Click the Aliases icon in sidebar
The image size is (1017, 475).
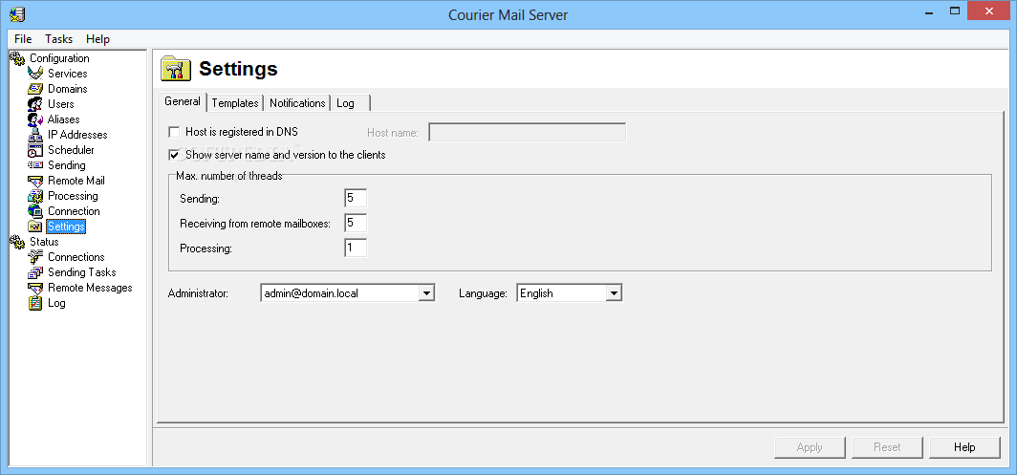pos(35,119)
